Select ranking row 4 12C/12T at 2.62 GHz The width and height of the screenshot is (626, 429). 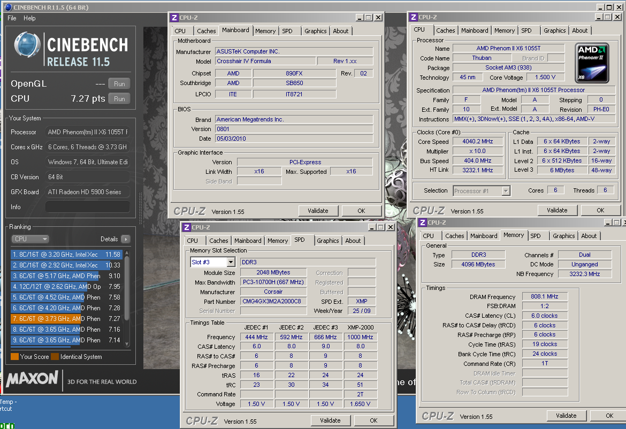tap(66, 287)
